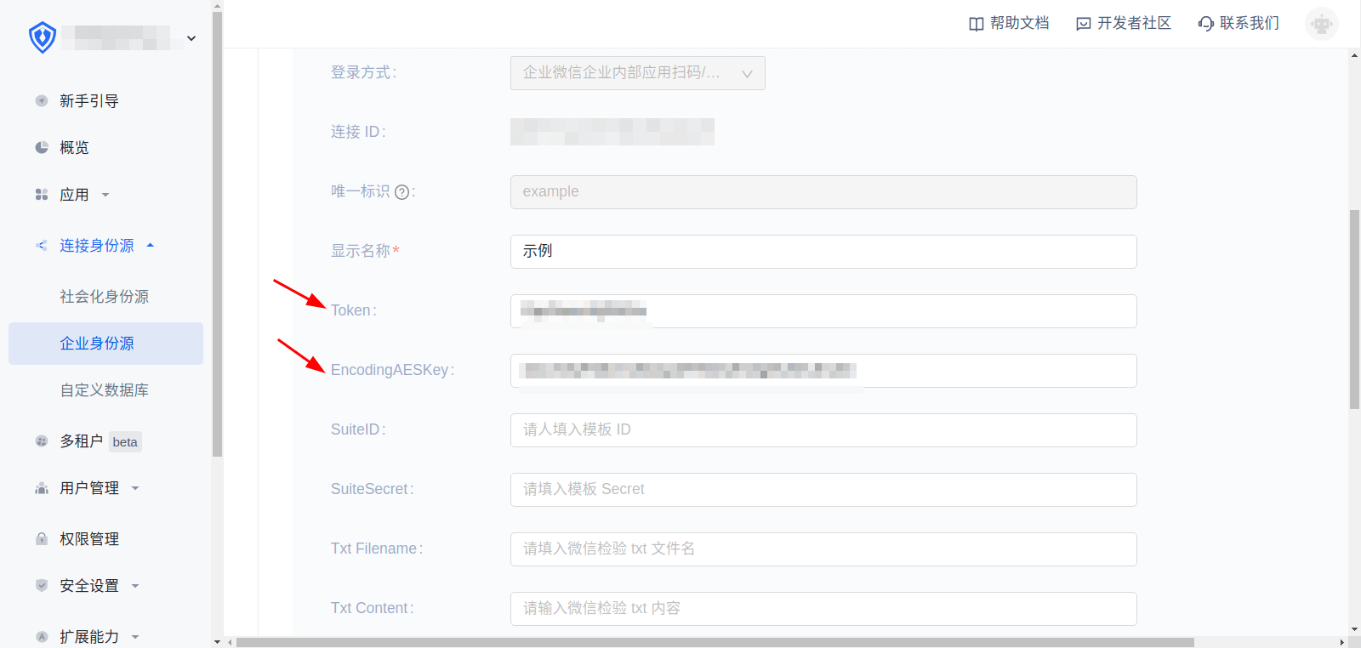
Task: Click the 开发者社区 chat icon
Action: (1084, 24)
